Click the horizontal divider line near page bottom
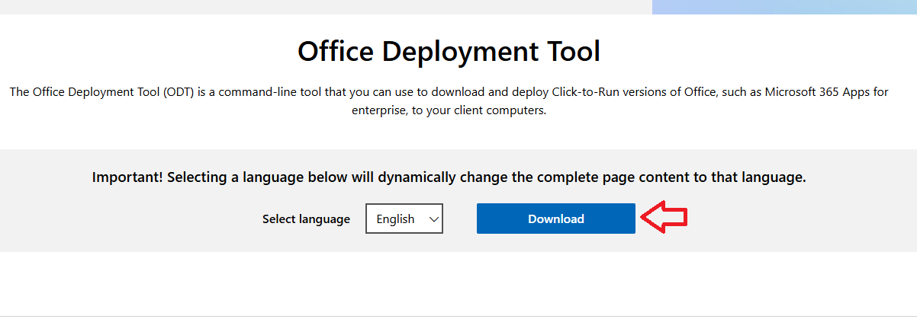Screen dimensions: 917x335 [458, 316]
